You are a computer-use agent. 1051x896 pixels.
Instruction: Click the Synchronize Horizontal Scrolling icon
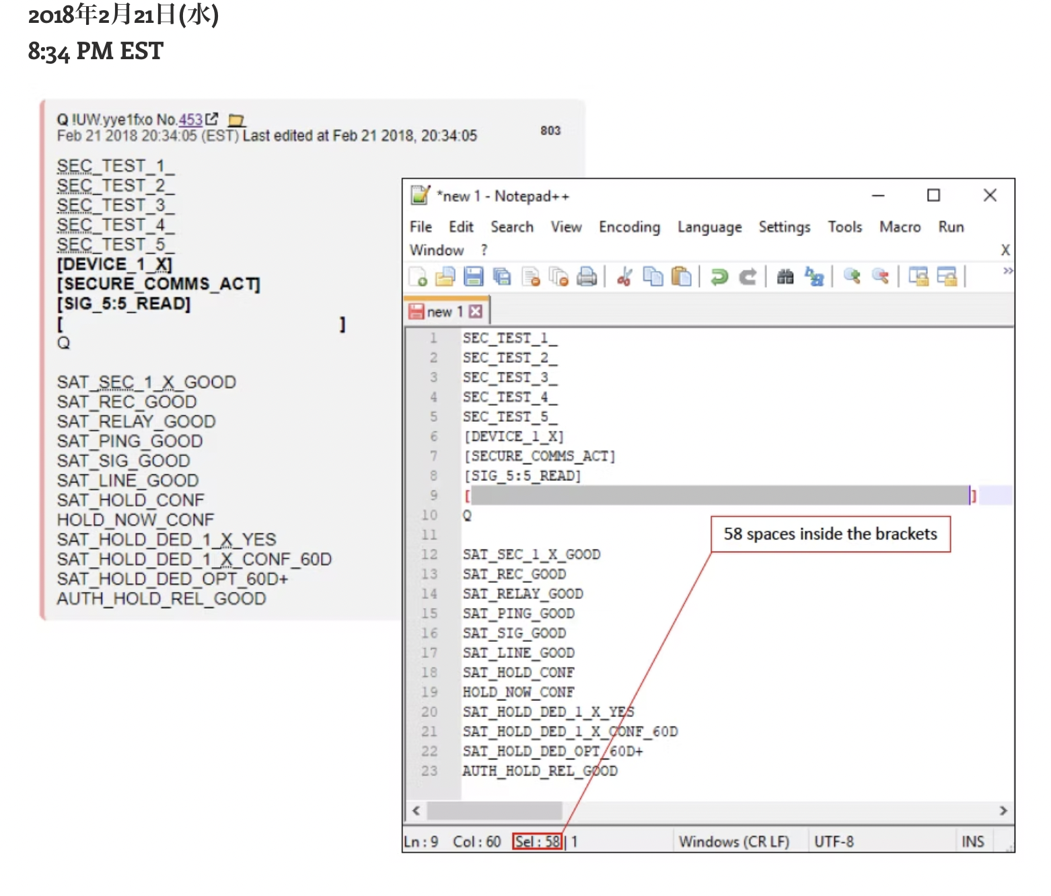tap(947, 276)
